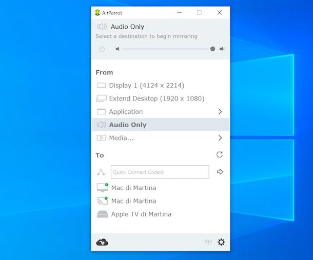
Task: Submit Quick Connect code with arrow button
Action: click(x=220, y=172)
